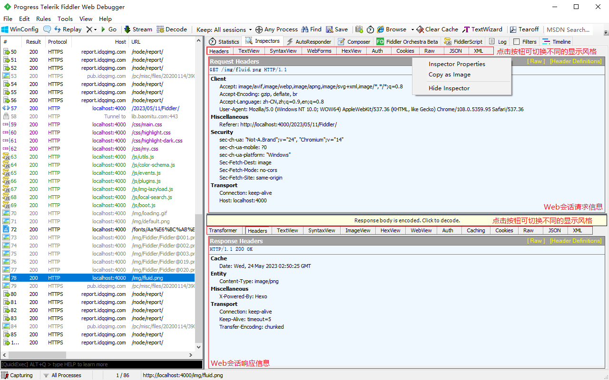Viewport: 609px width, 380px height.
Task: Open the AutoResponder tab
Action: click(x=308, y=42)
